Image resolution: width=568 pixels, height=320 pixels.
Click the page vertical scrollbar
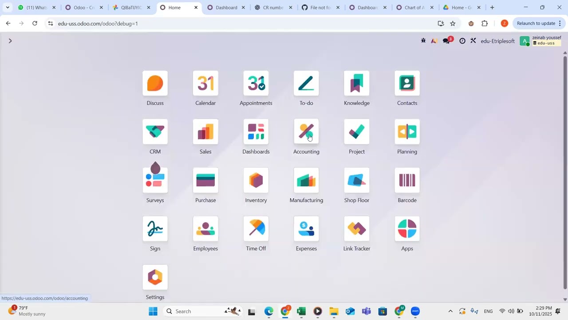tap(565, 173)
